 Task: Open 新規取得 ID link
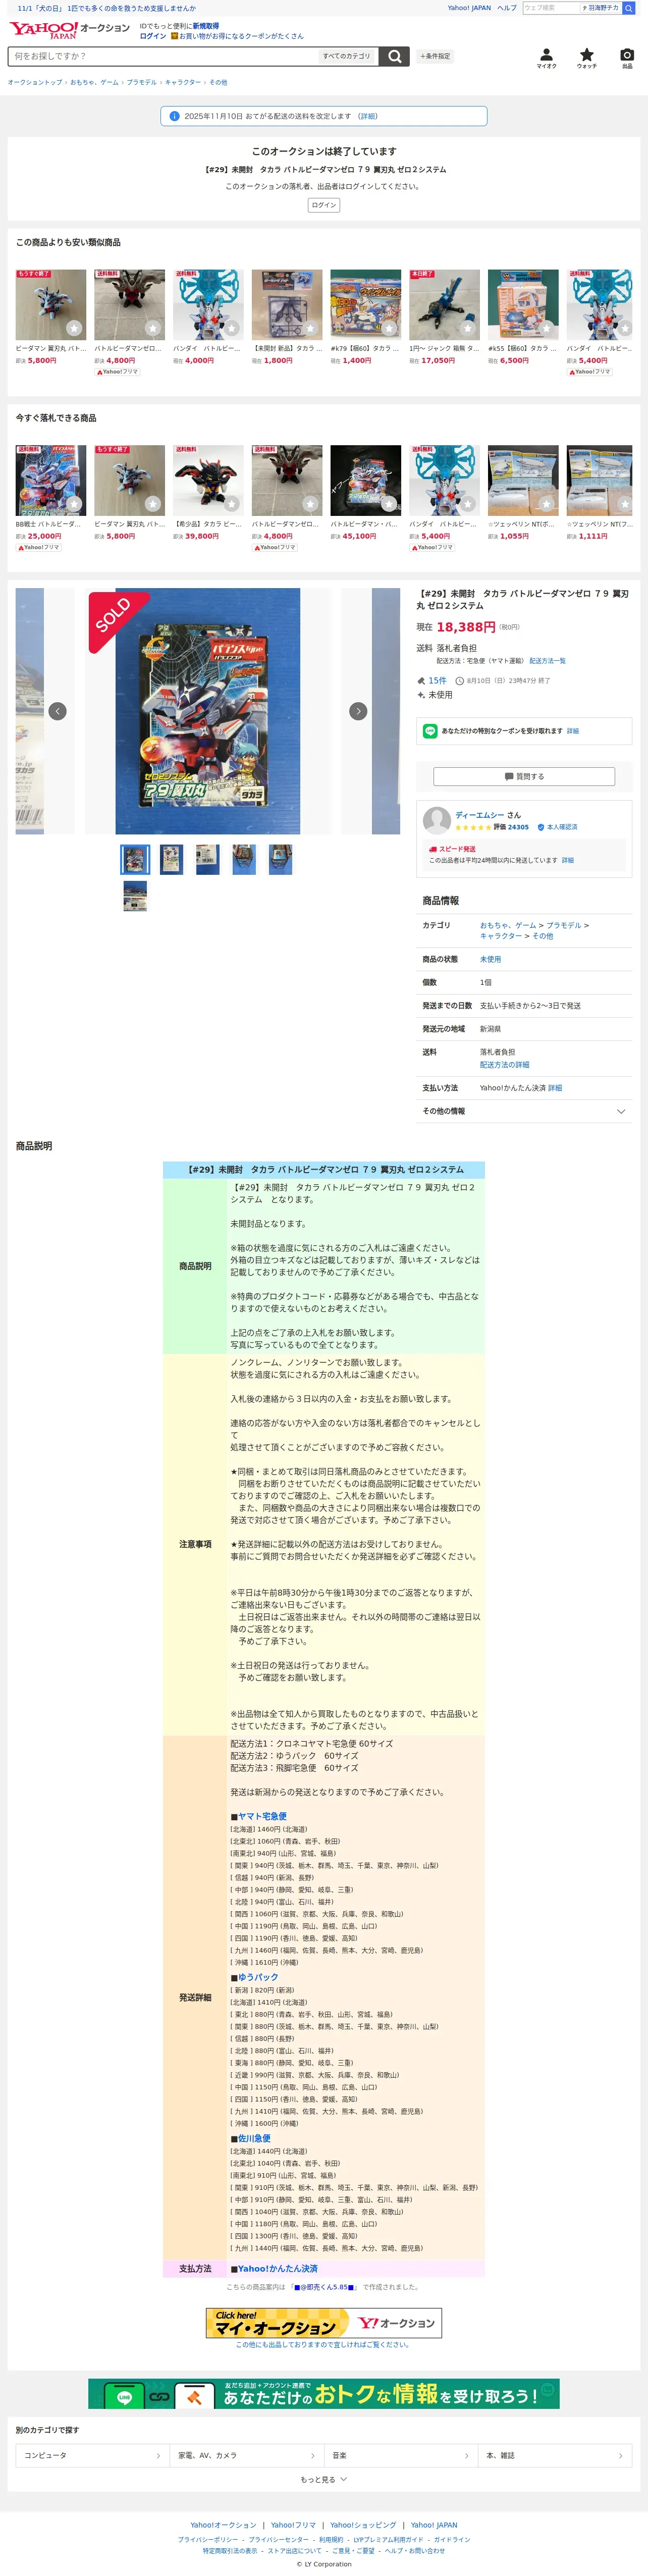[x=206, y=26]
